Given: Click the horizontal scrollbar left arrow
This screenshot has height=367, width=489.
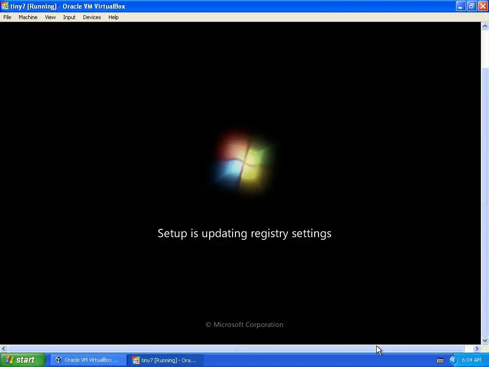Looking at the screenshot, I should [x=4, y=348].
